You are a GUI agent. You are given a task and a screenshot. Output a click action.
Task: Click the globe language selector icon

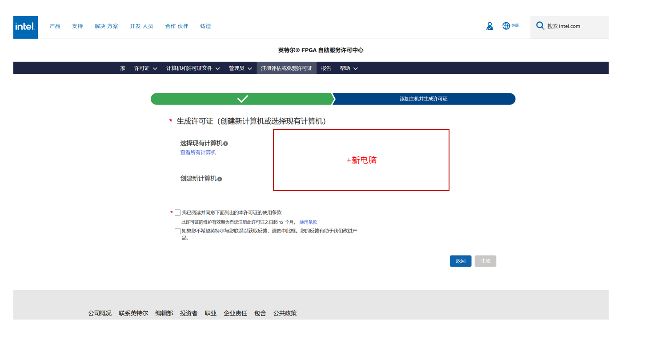506,26
